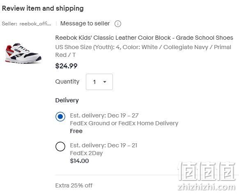Click the Free shipping cost label
The height and width of the screenshot is (194, 239).
[76, 131]
